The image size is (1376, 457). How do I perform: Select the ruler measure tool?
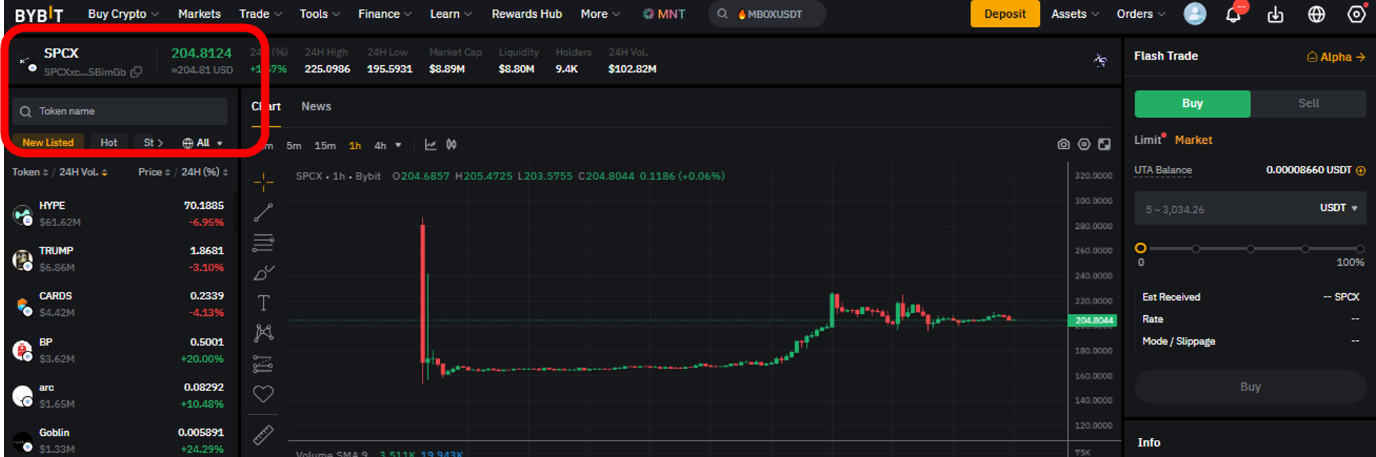[263, 434]
